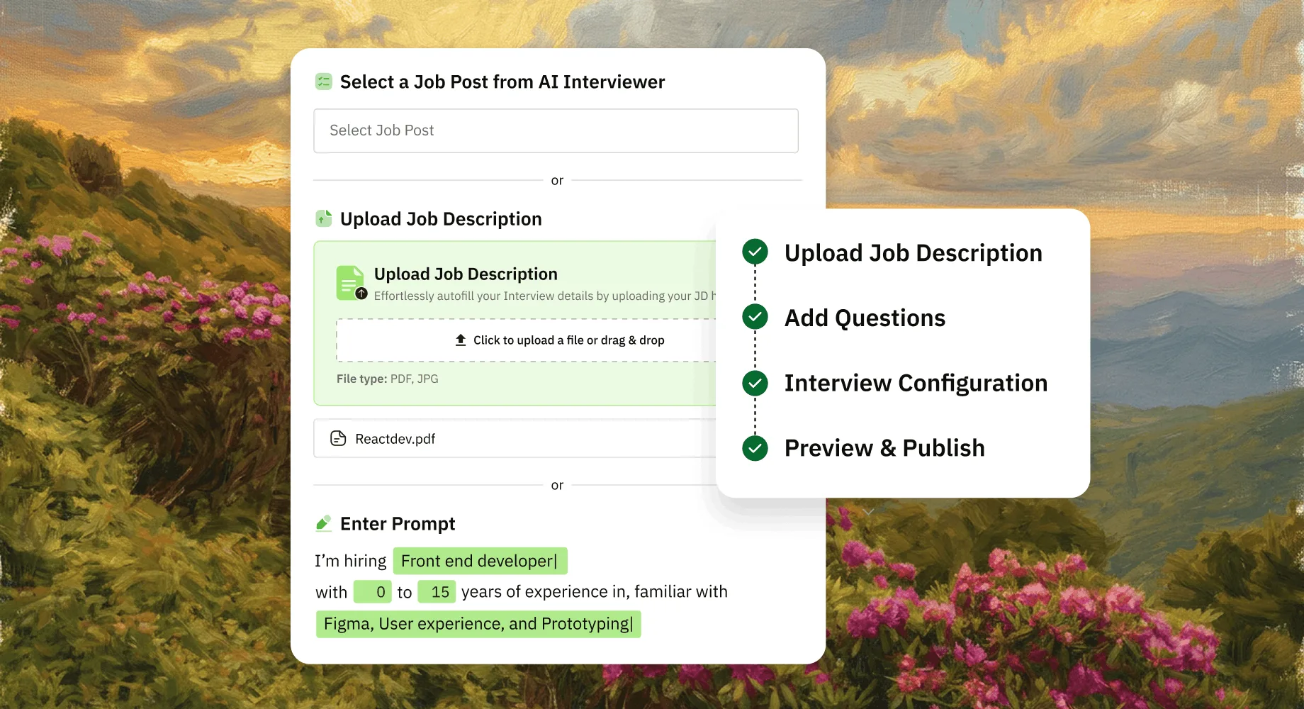Click the checkmark for Upload Job Description step
1304x709 pixels.
pyautogui.click(x=755, y=252)
